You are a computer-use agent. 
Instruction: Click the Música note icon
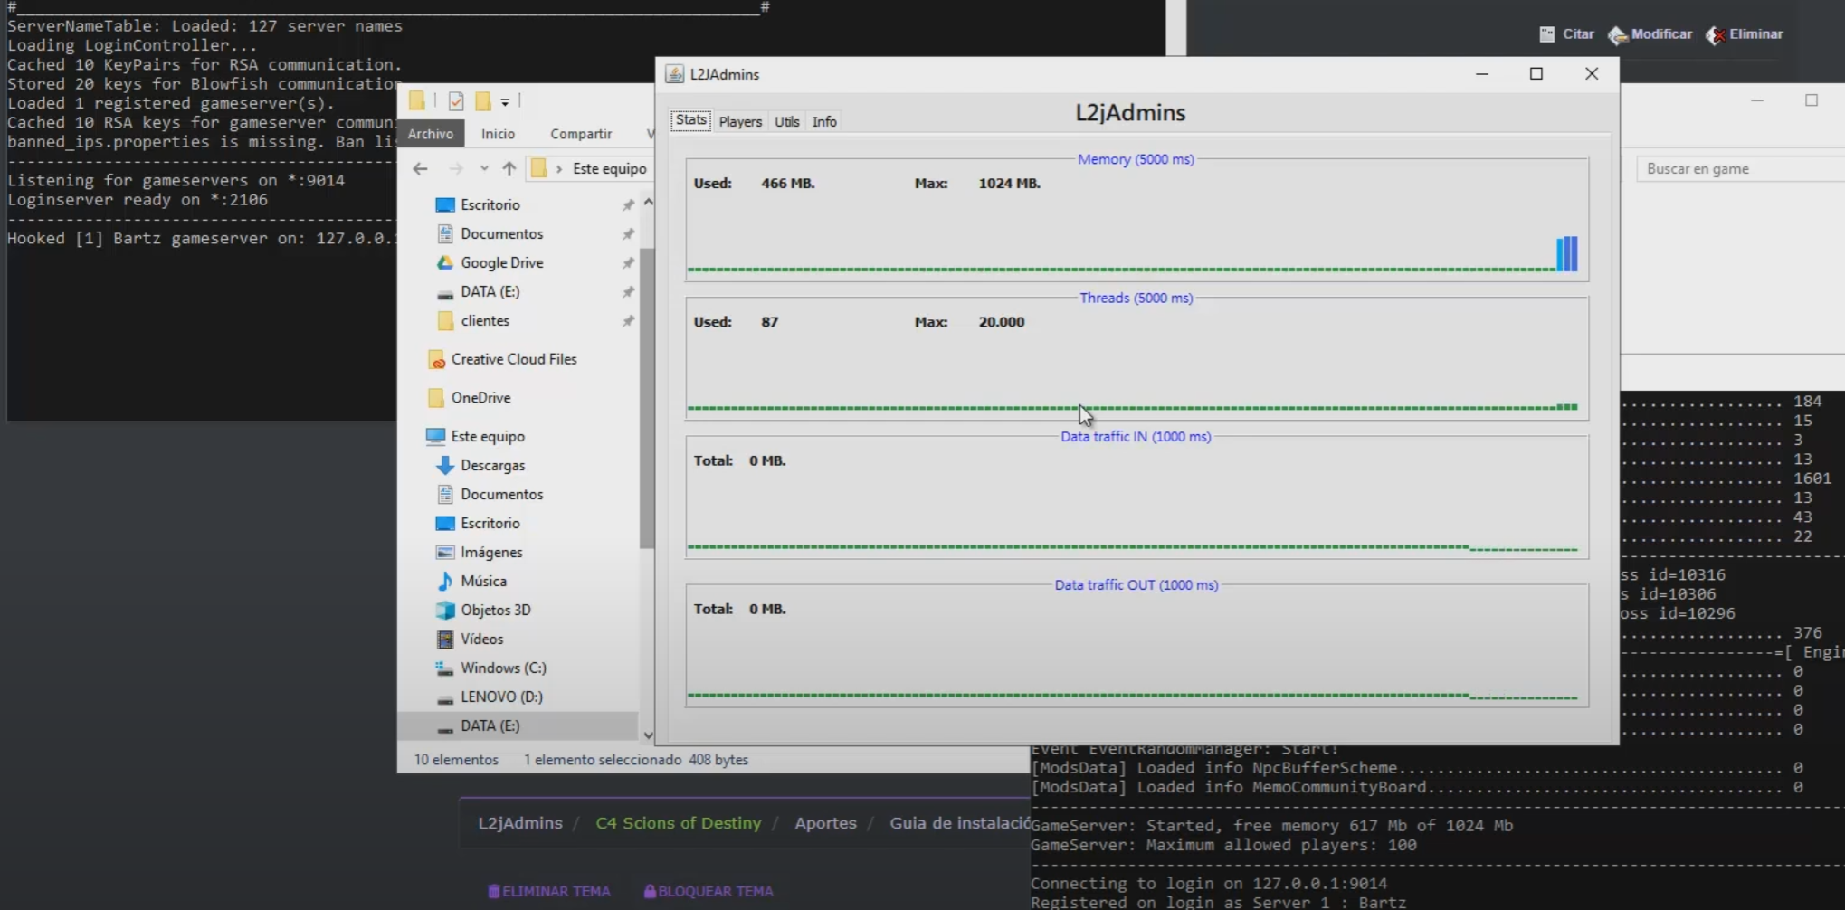(x=444, y=581)
